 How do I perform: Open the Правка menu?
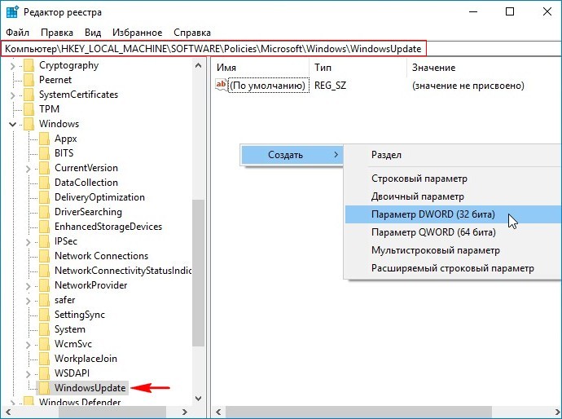coord(57,33)
